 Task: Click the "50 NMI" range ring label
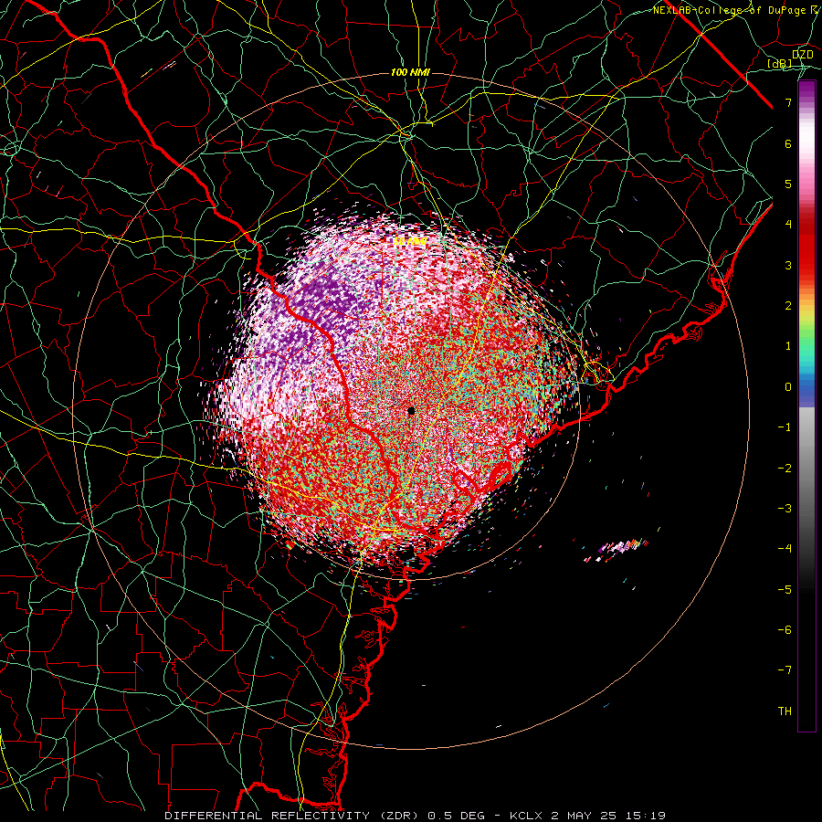click(409, 242)
